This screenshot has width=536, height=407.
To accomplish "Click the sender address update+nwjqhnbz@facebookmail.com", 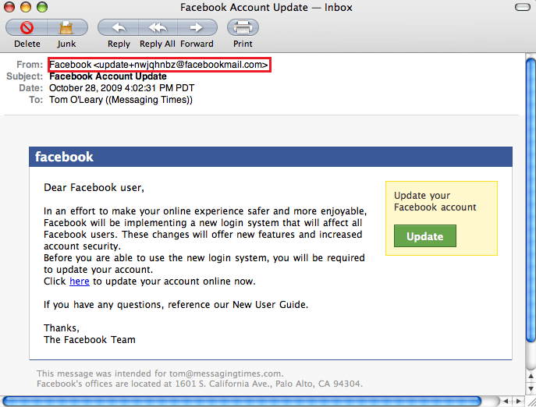I will click(x=180, y=65).
